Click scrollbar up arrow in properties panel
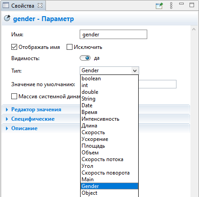 [x=194, y=29]
